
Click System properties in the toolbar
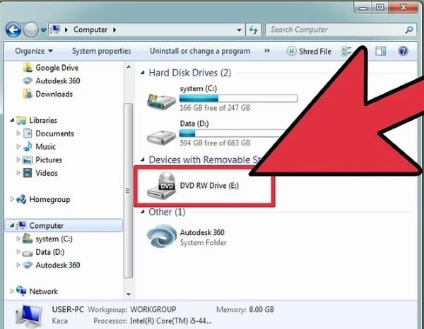(x=101, y=52)
